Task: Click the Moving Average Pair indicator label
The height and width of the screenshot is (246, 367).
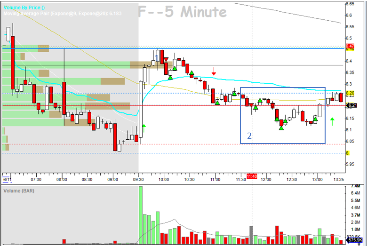Action: 62,13
